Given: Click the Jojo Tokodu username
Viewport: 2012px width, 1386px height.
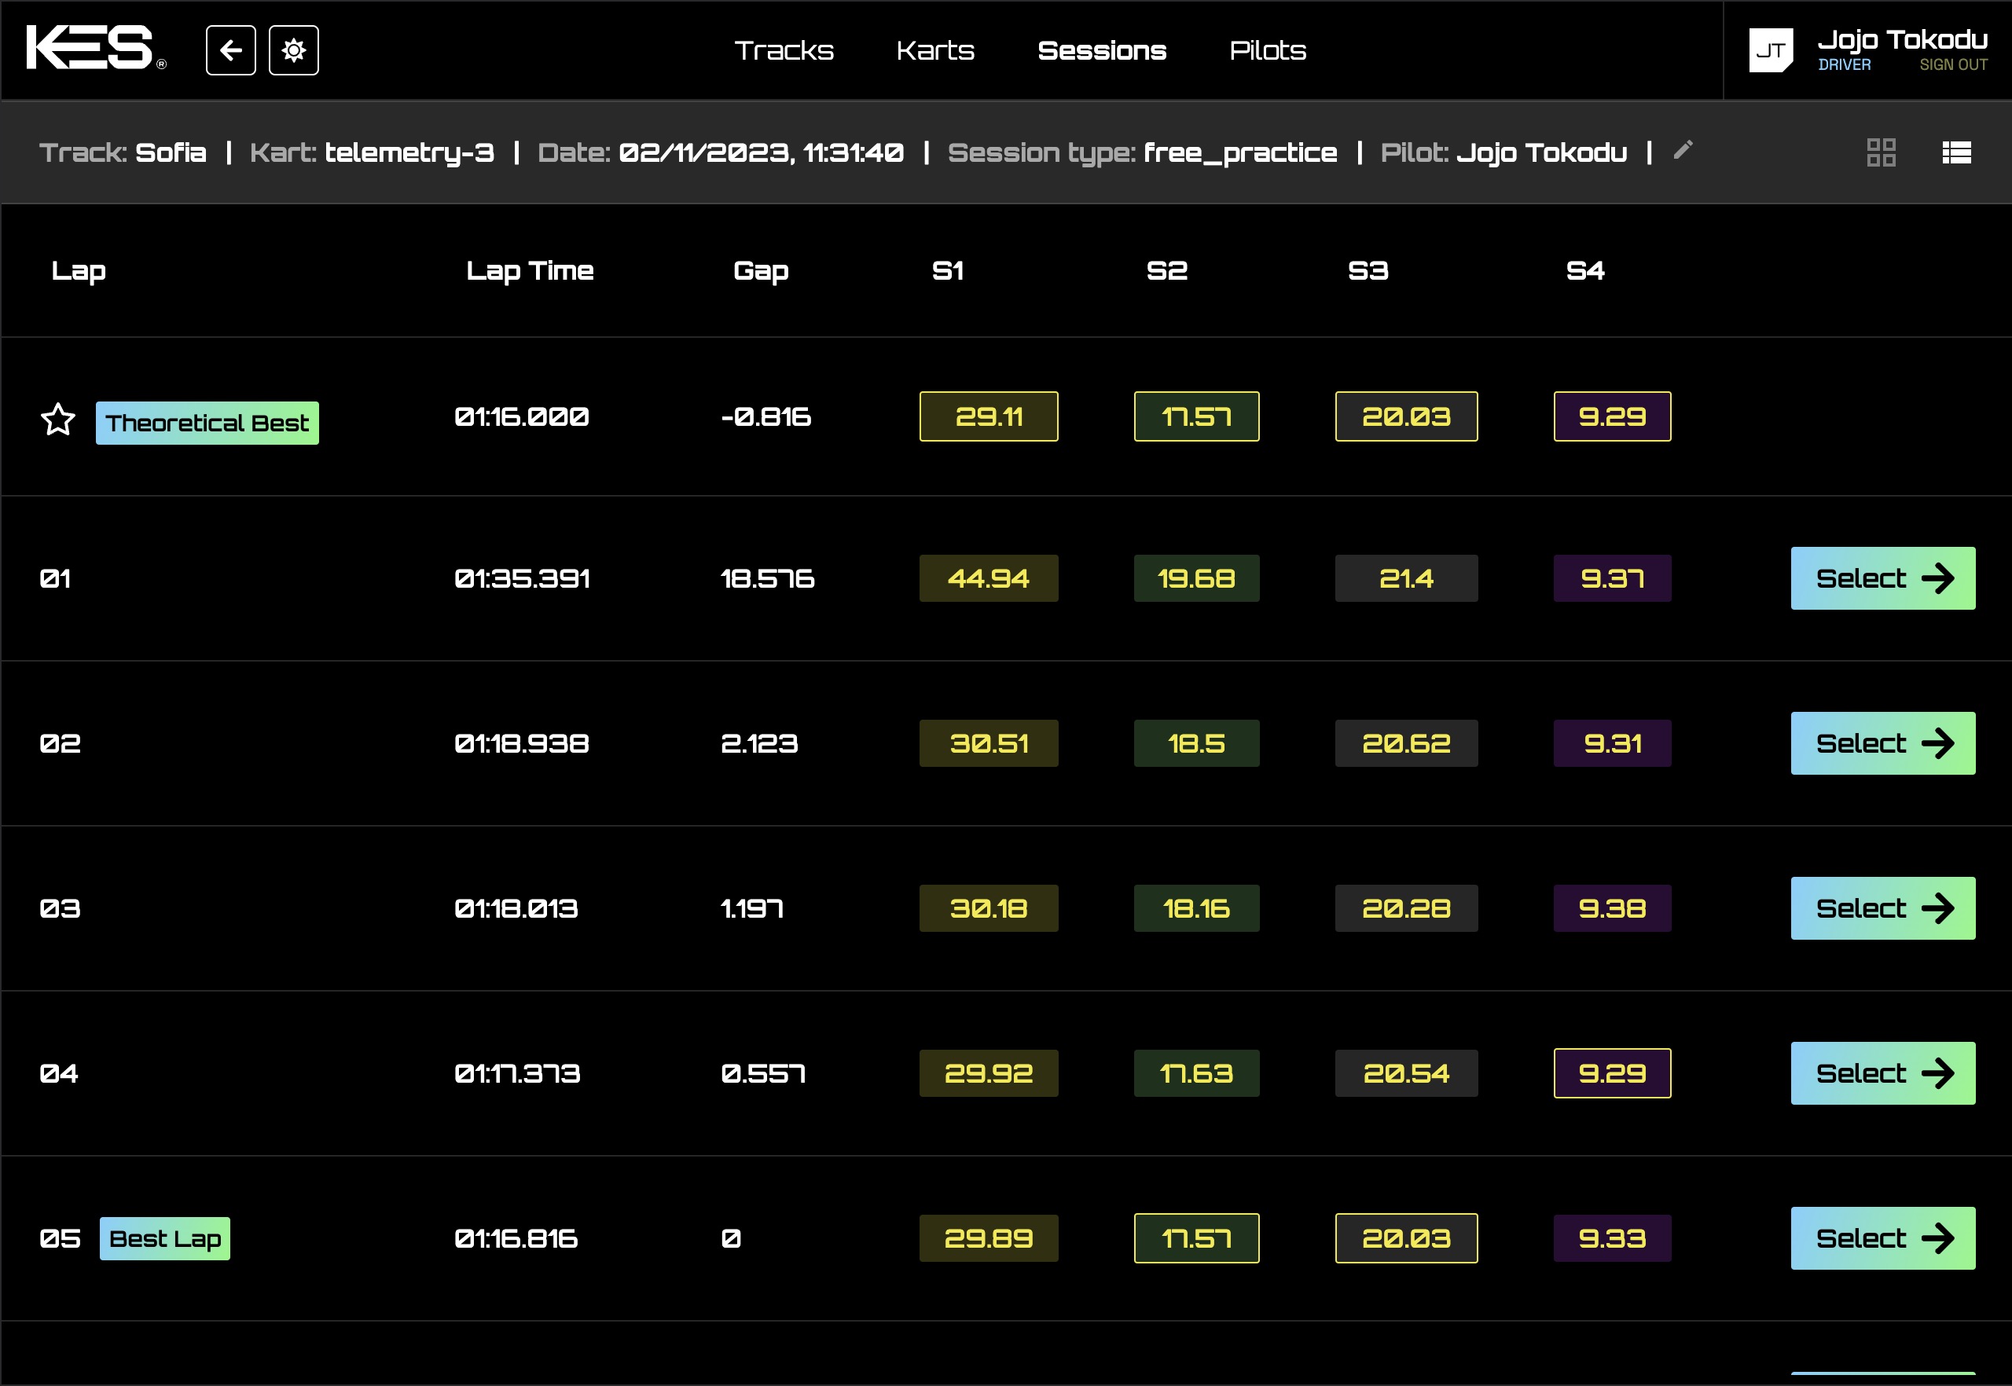Looking at the screenshot, I should coord(1903,39).
